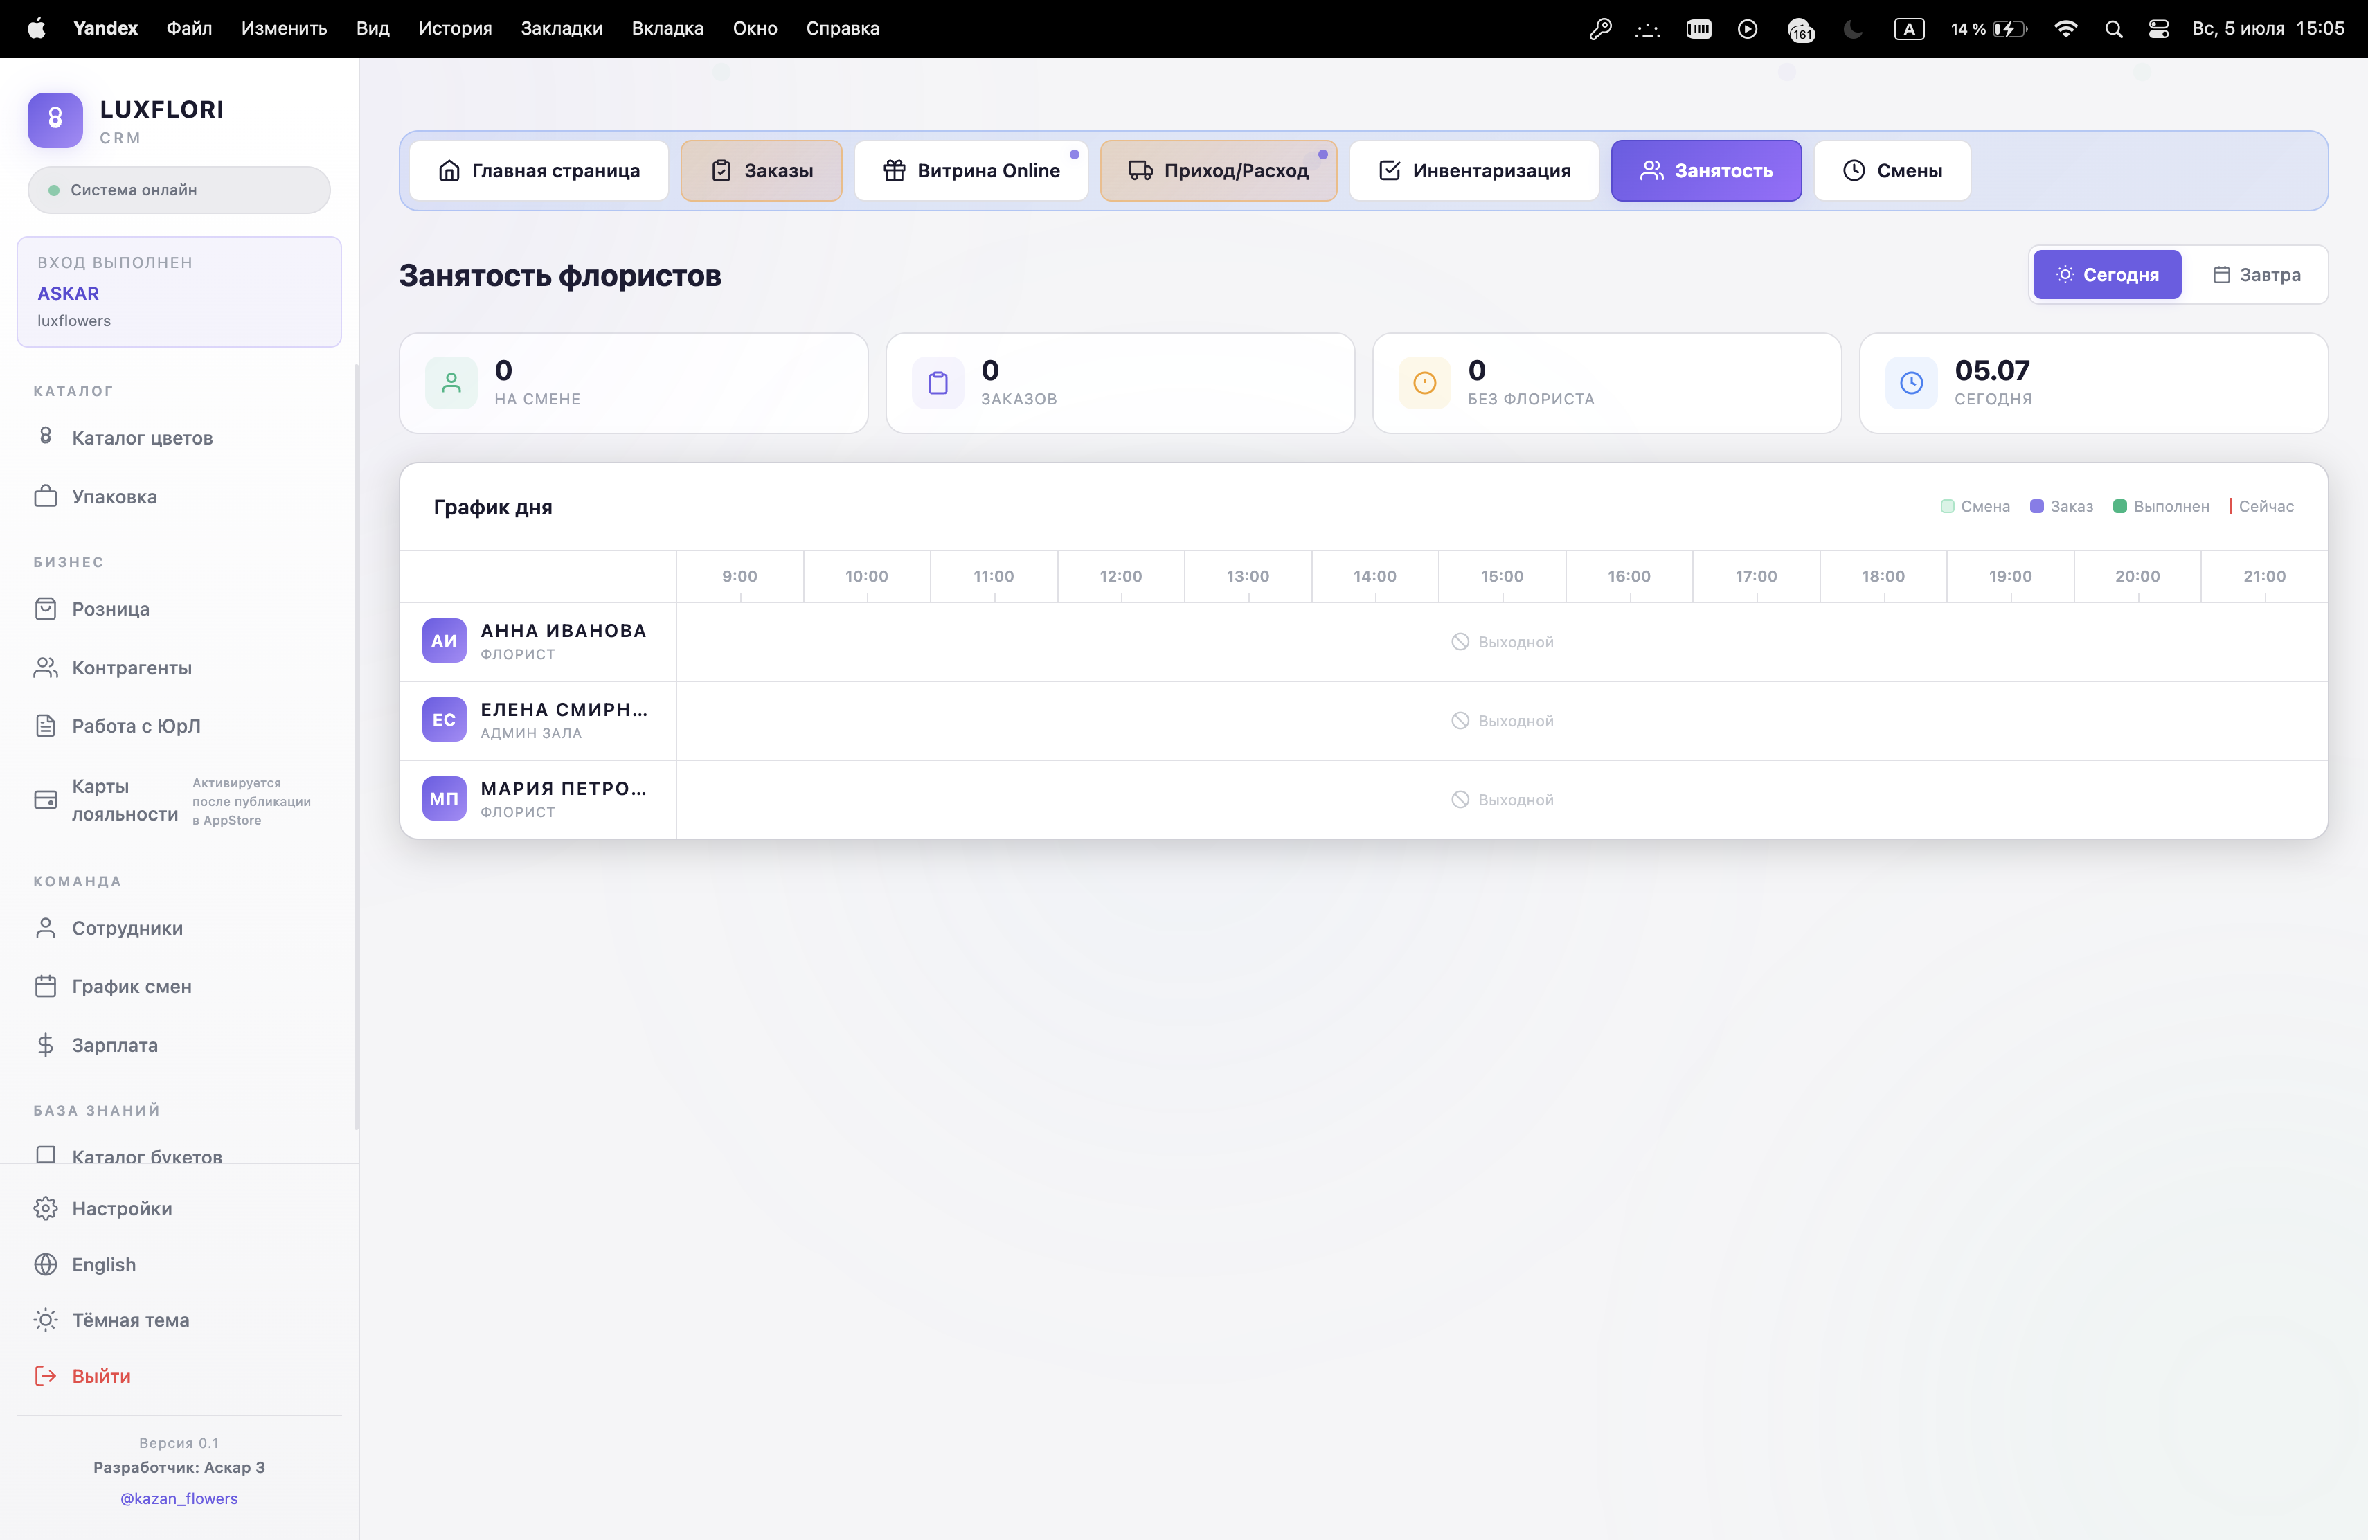Click the Wi-Fi icon in the menu bar
The image size is (2368, 1540).
(x=2067, y=29)
